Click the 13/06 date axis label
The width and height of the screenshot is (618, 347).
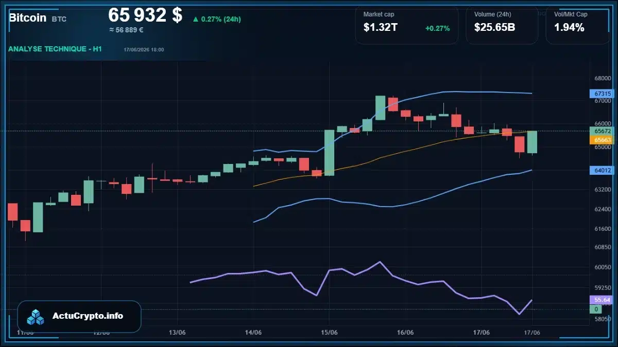coord(177,333)
